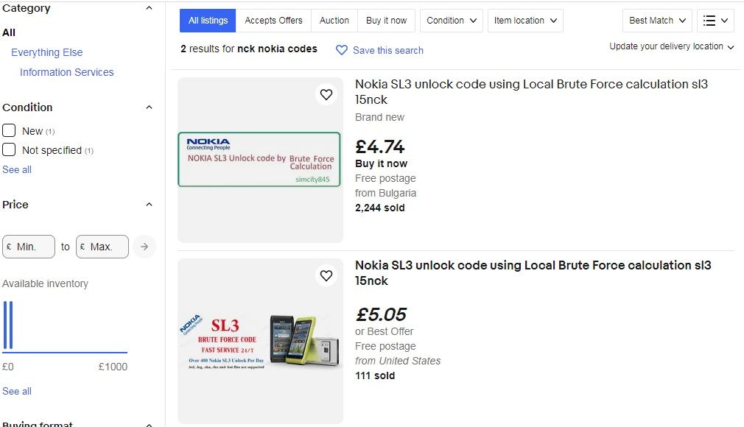Click the available inventory price histogram
744x427 pixels.
(x=65, y=328)
